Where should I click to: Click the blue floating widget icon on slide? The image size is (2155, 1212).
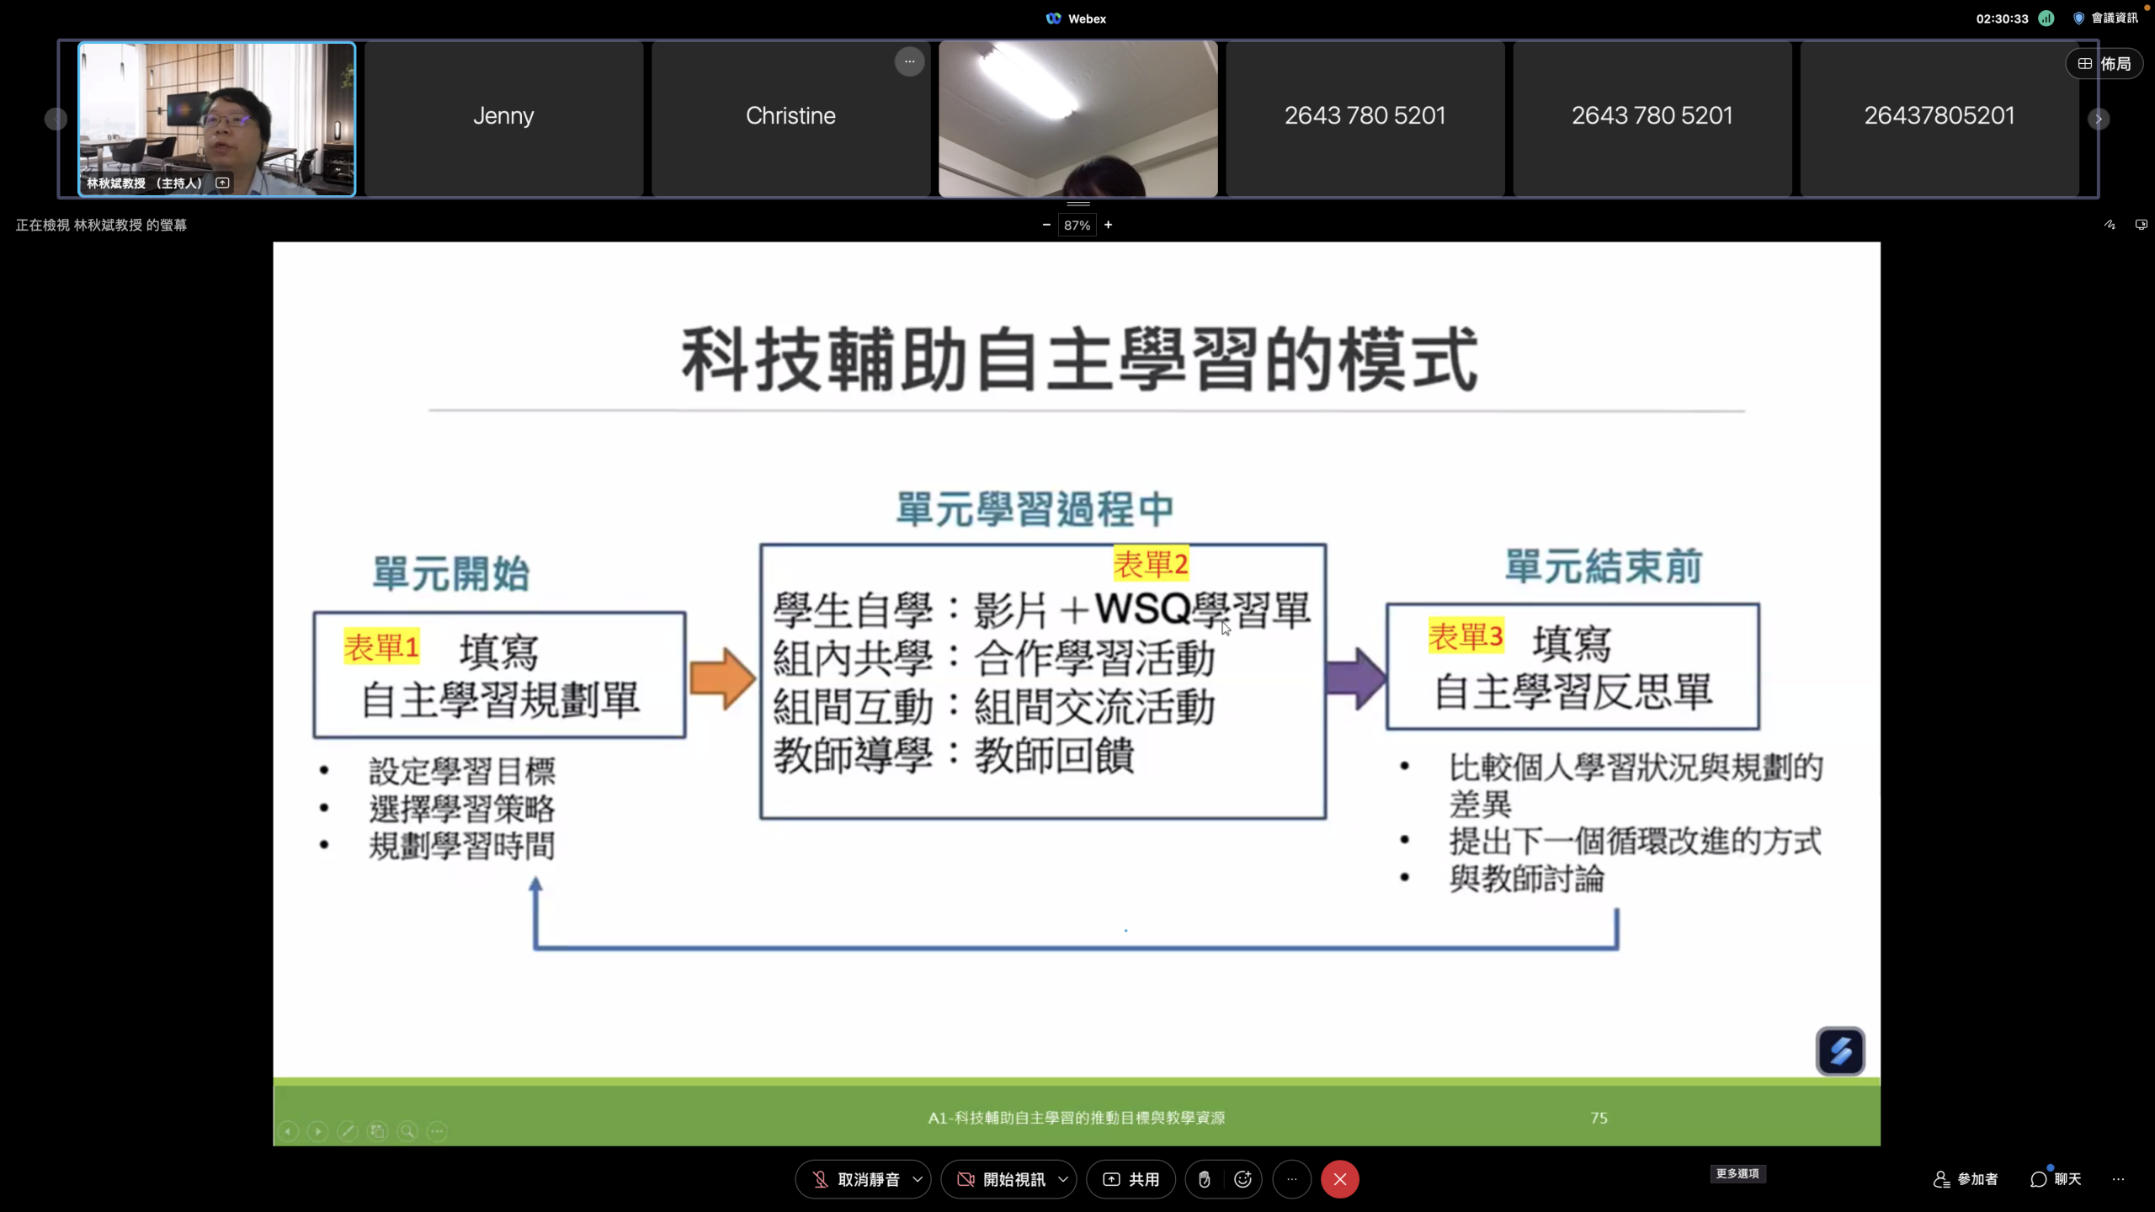point(1840,1050)
